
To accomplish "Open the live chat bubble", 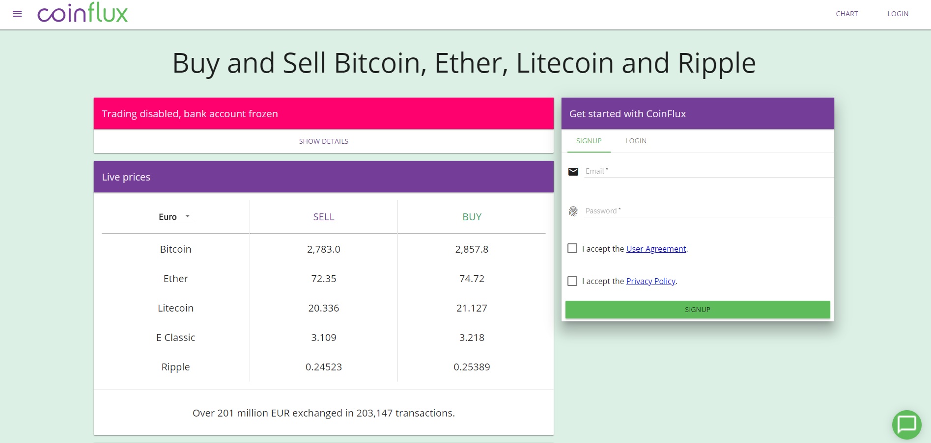I will point(906,424).
